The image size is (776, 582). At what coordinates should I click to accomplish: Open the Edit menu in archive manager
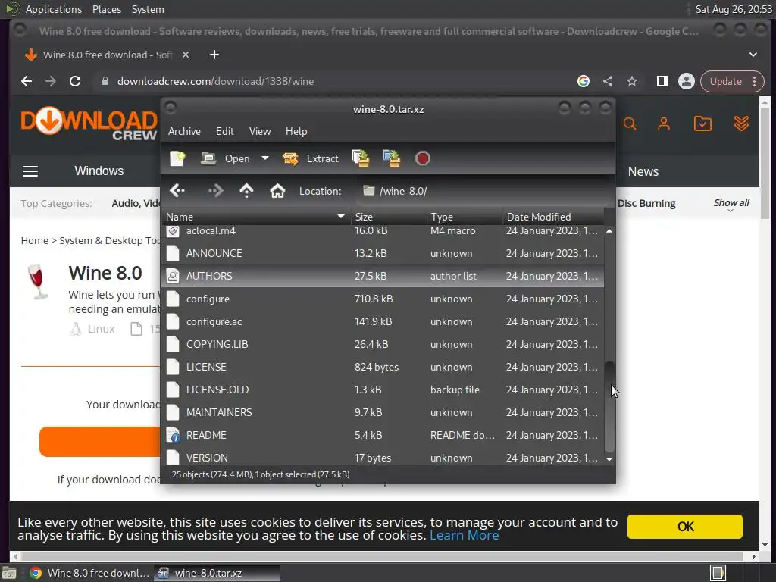tap(224, 131)
